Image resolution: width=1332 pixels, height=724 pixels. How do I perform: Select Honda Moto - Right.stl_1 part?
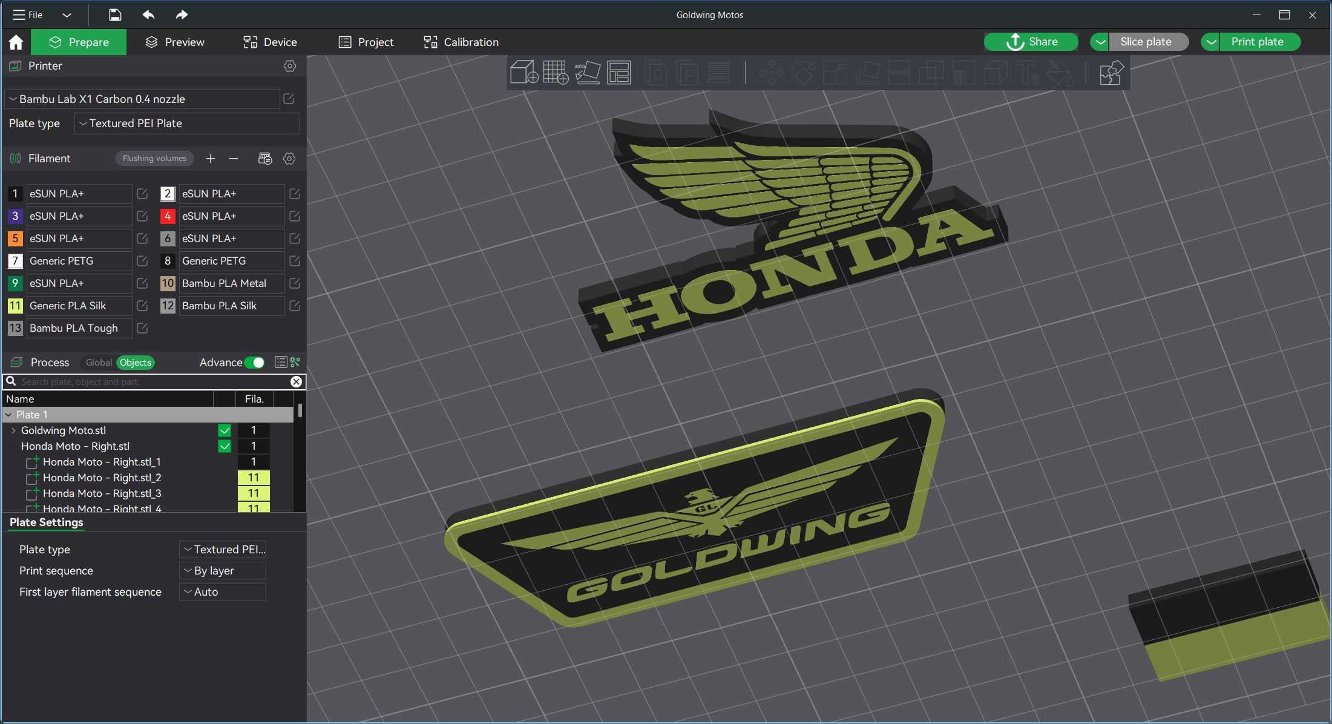[x=102, y=462]
